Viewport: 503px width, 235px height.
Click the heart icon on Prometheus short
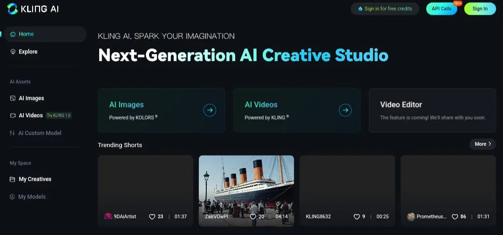[455, 217]
